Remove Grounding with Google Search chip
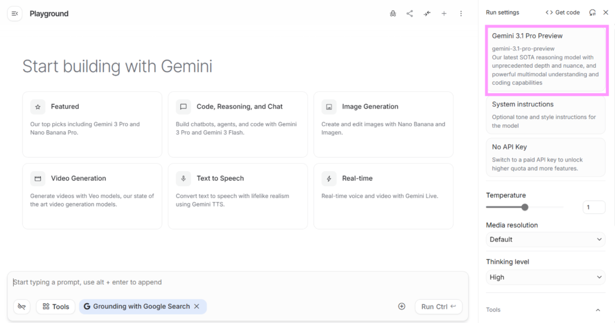This screenshot has width=615, height=323. 196,306
